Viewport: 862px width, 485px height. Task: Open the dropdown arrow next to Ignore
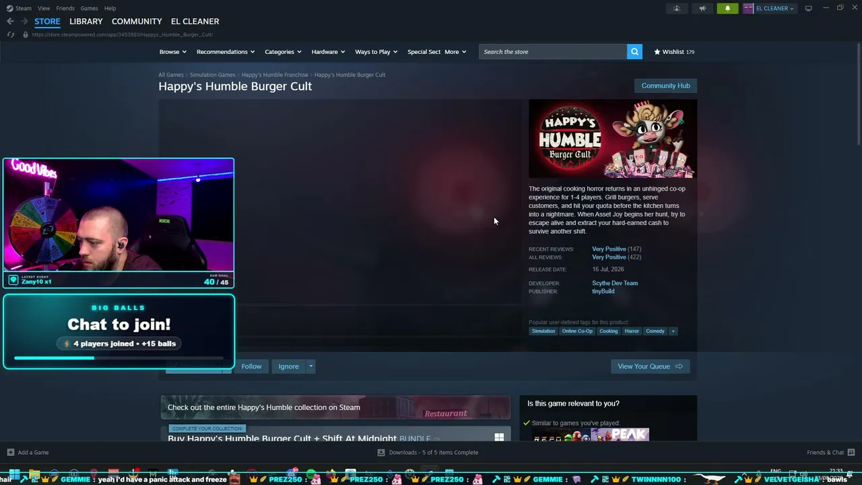pos(310,366)
